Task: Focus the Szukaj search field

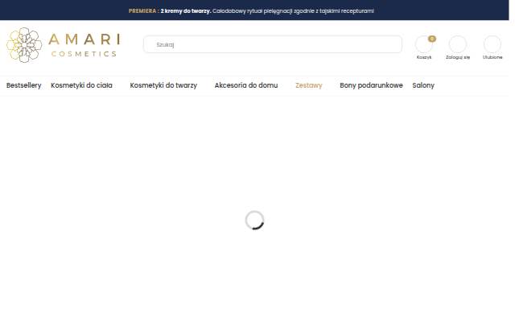Action: [273, 44]
